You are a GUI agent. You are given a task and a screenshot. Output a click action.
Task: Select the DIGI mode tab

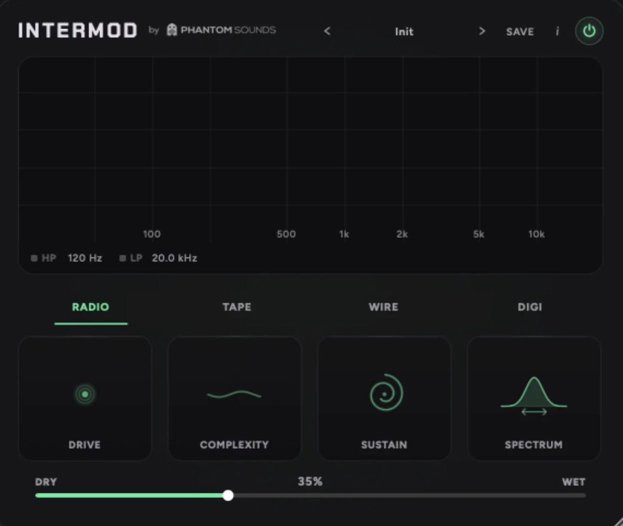tap(529, 307)
